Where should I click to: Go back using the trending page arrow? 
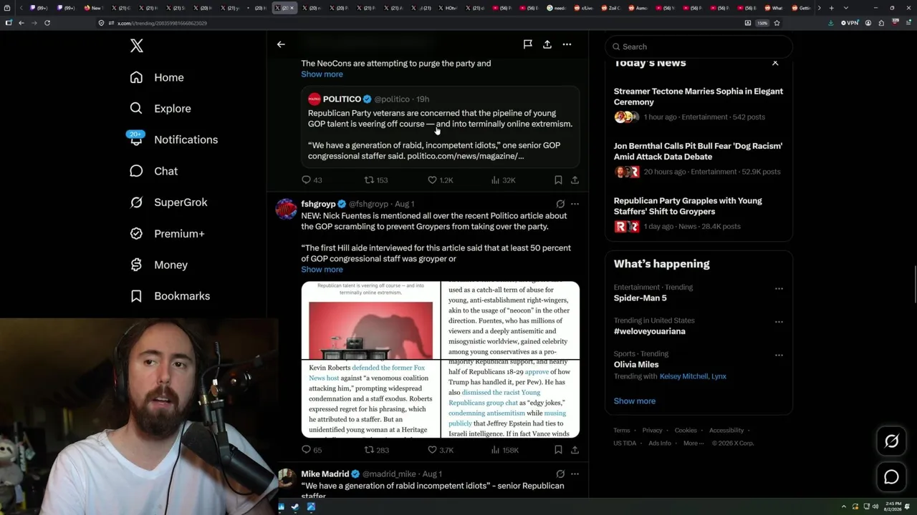pyautogui.click(x=281, y=44)
